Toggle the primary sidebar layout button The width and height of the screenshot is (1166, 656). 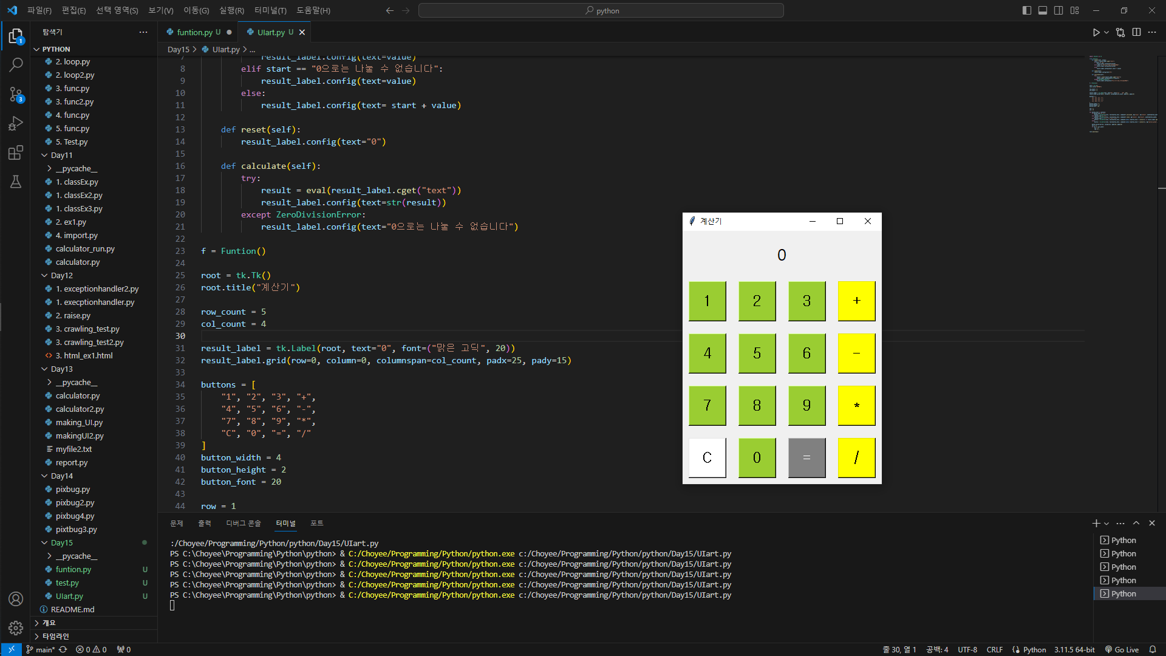1026,10
